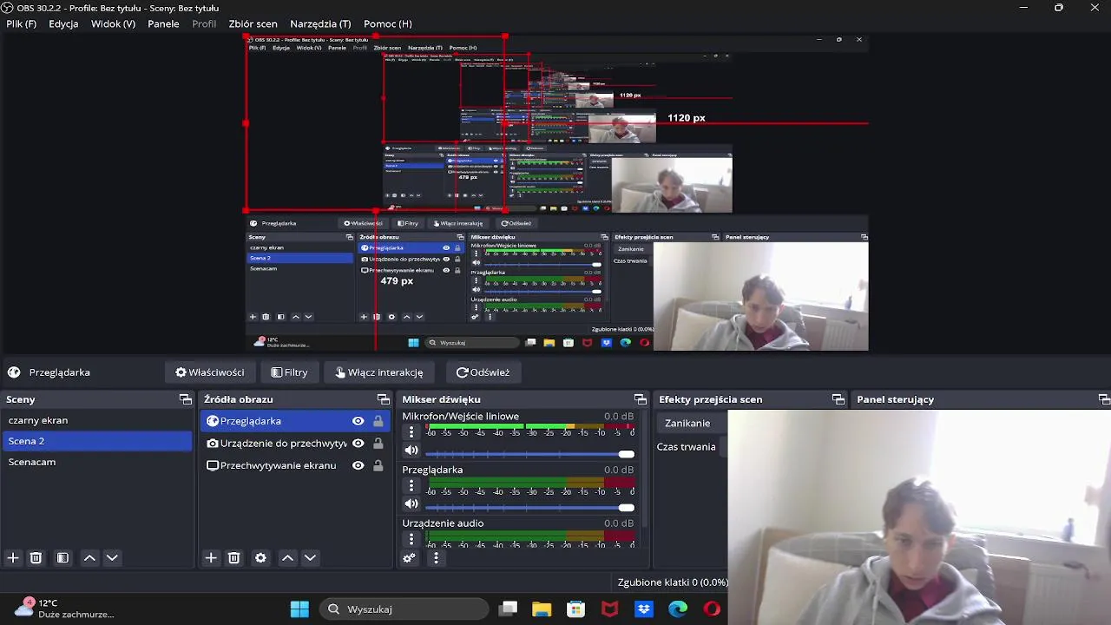Click Odśwież button to refresh browser source

point(483,372)
